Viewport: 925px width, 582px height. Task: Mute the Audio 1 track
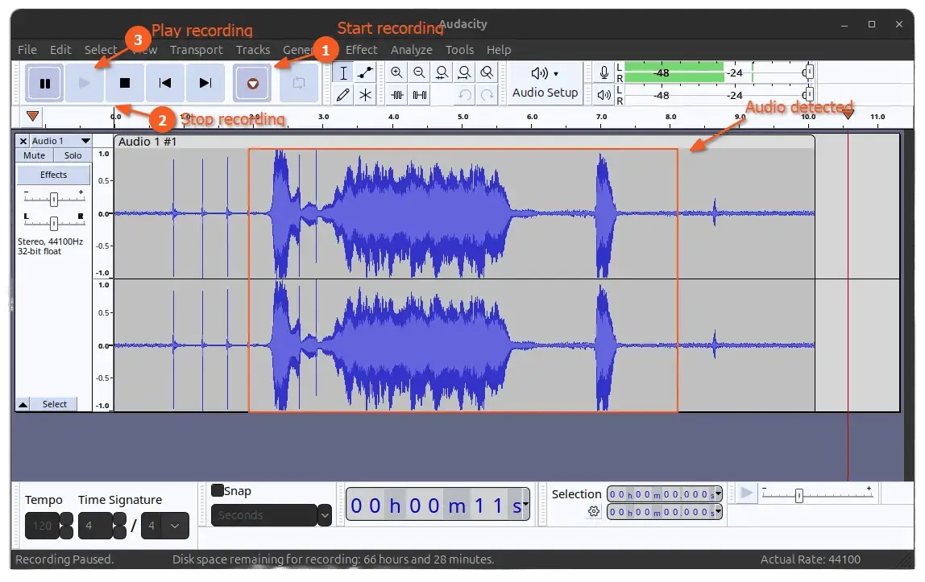[x=33, y=155]
